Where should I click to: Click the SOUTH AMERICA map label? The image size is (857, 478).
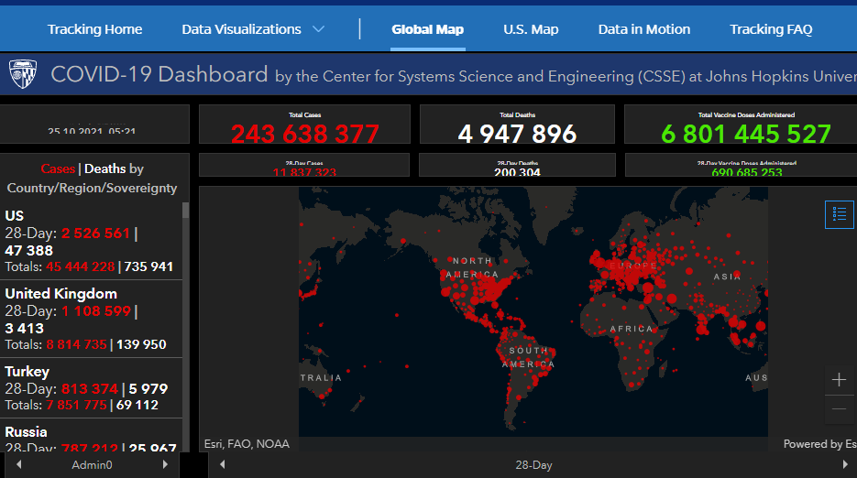pos(528,357)
